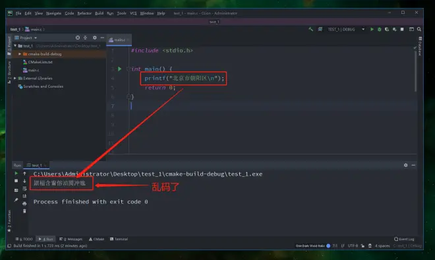Expand the External Libraries node
This screenshot has width=435, height=260.
(x=15, y=79)
